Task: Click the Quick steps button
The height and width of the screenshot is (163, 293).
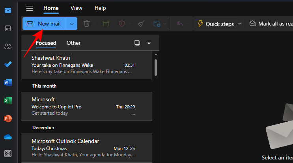Action: pos(216,24)
